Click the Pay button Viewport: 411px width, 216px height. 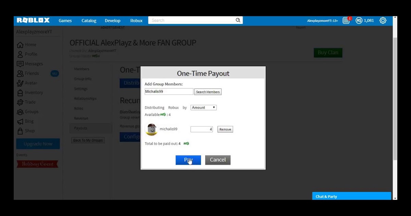(188, 160)
